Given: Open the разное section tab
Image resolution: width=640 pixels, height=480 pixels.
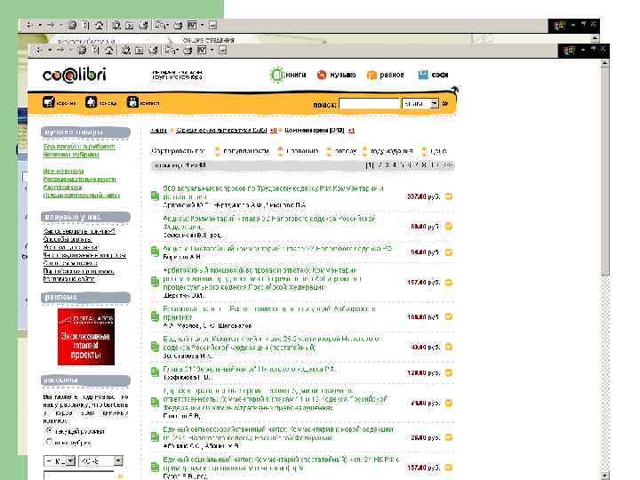Looking at the screenshot, I should (x=385, y=75).
